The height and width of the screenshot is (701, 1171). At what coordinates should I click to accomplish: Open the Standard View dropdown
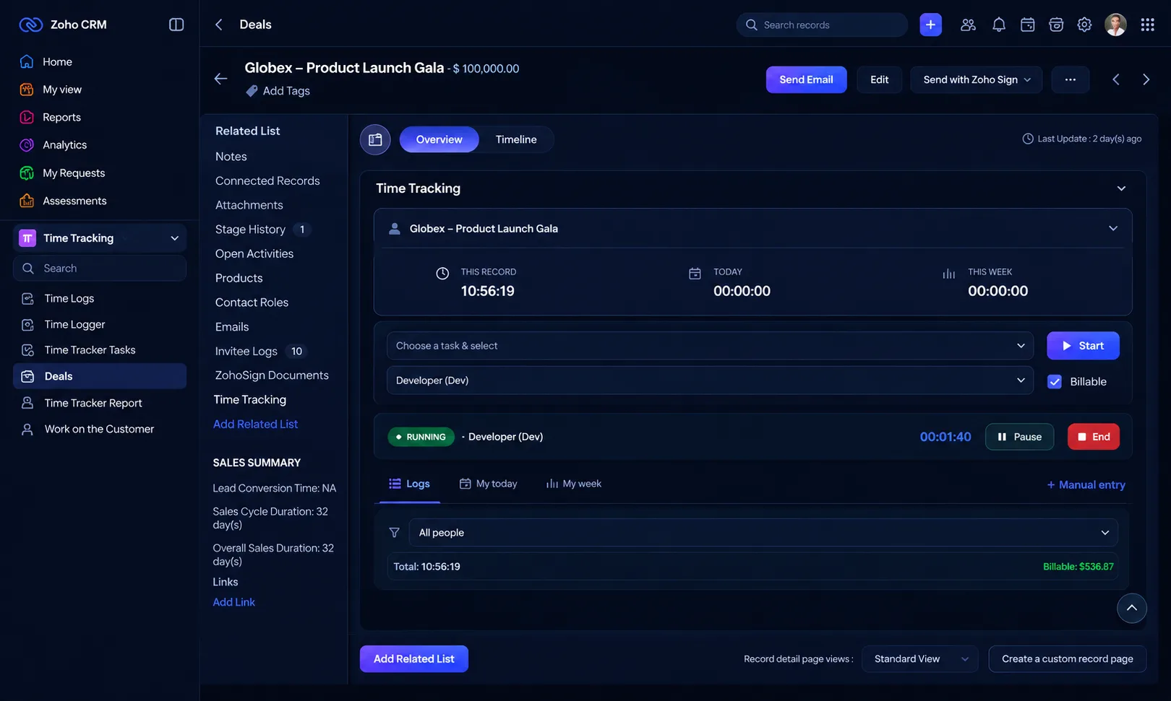coord(919,659)
